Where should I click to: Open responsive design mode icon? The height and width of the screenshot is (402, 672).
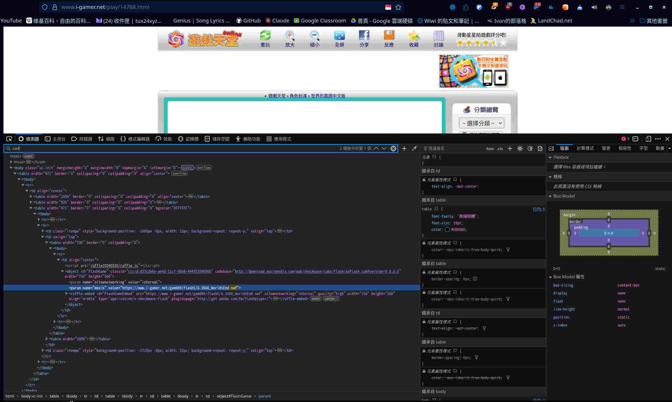[x=648, y=139]
